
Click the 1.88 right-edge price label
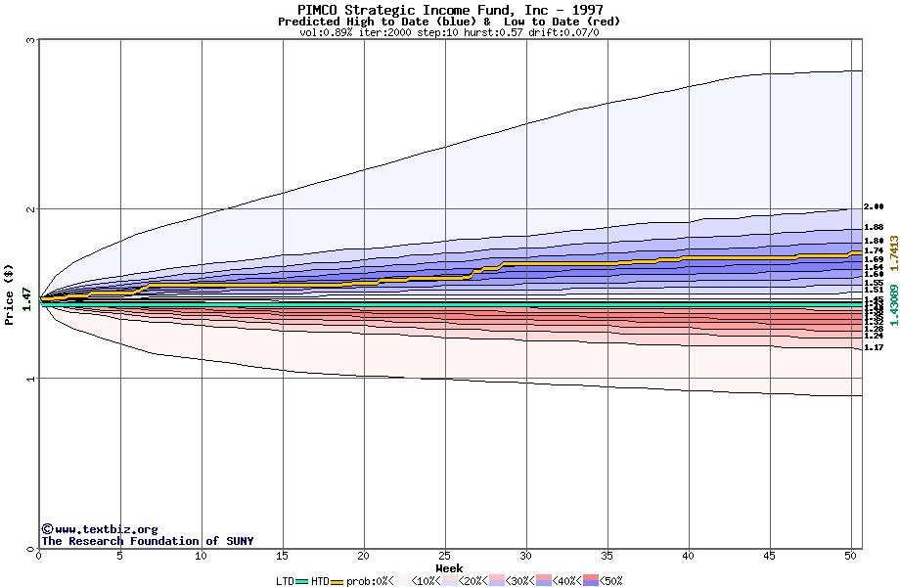(874, 227)
